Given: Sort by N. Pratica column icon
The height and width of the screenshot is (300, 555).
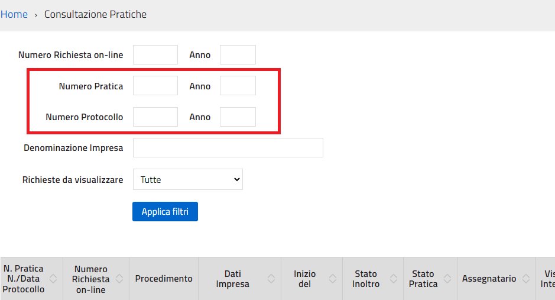Looking at the screenshot, I should (53, 279).
